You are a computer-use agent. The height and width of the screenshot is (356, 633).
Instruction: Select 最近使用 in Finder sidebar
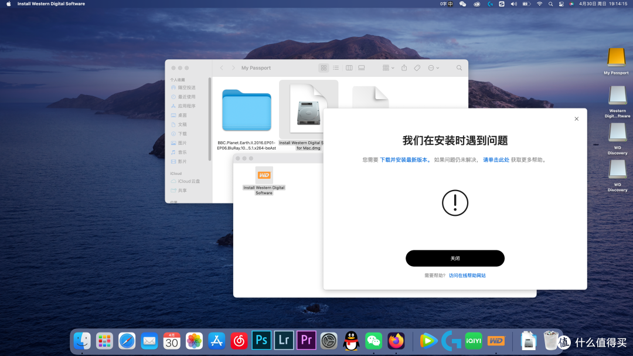(x=186, y=97)
